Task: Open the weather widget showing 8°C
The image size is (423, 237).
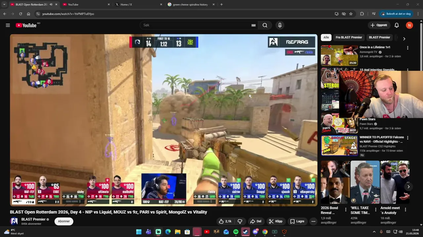Action: tap(13, 232)
